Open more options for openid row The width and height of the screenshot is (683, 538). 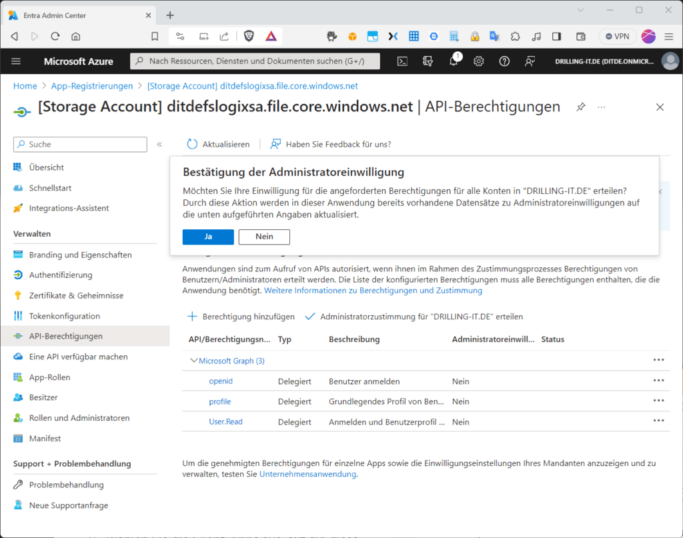pos(658,381)
